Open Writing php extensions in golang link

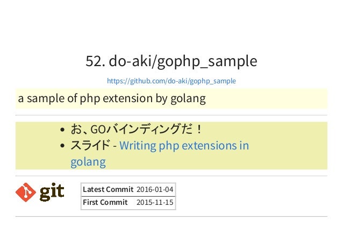click(184, 146)
